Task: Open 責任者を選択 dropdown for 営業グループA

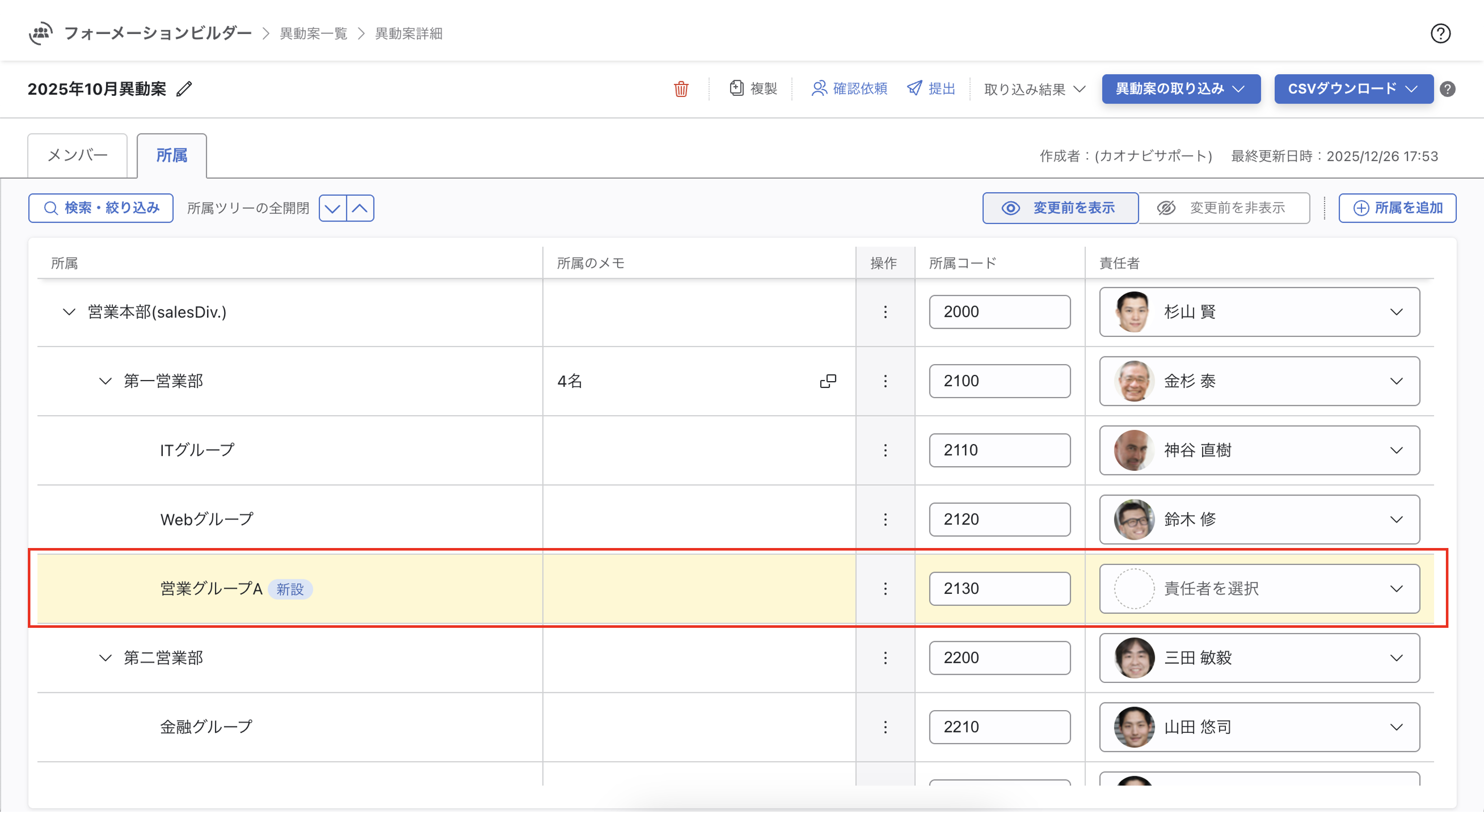Action: (x=1259, y=589)
